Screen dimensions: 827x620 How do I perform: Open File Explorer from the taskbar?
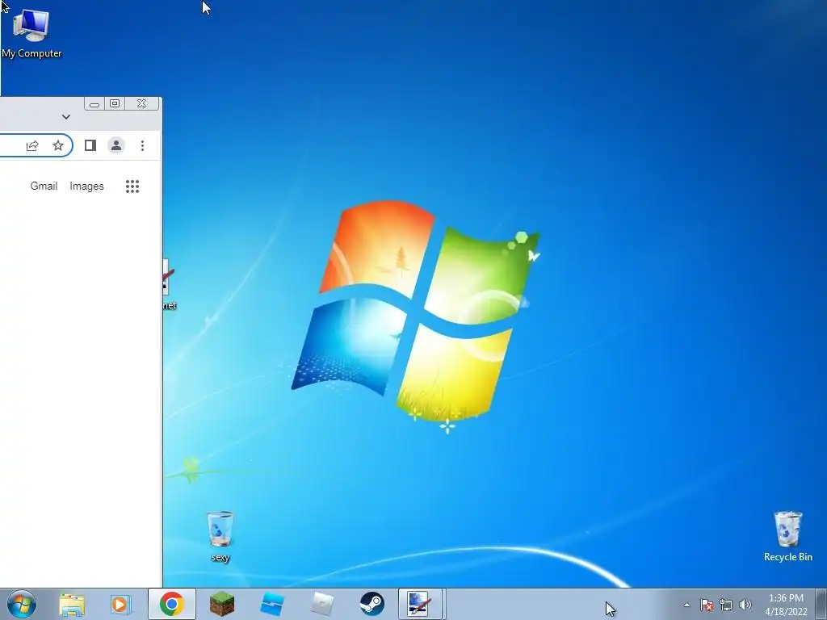click(71, 604)
